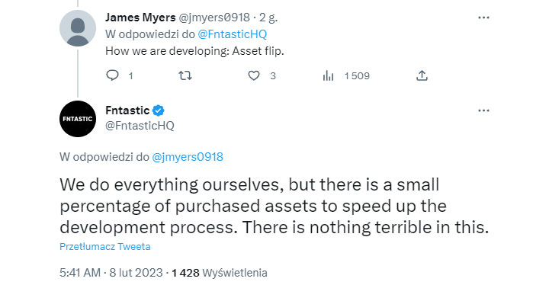Screen dimensions: 549x285
Task: Click the @FntasticHQ handle under Fntastic name
Action: [140, 126]
